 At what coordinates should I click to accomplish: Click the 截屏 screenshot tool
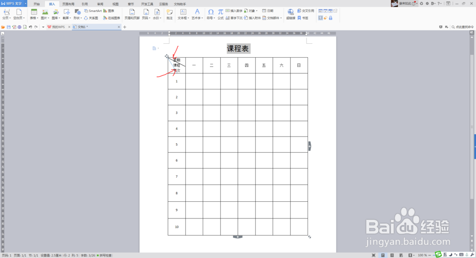click(x=67, y=14)
